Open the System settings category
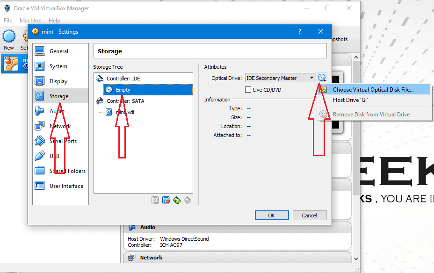This screenshot has height=273, width=434. pos(60,66)
